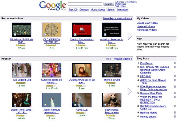Open Purchased Videos link
This screenshot has height=123, width=178.
(147, 30)
